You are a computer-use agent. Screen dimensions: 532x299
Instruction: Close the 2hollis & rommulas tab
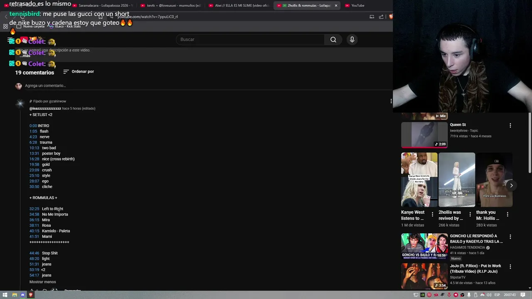336,5
